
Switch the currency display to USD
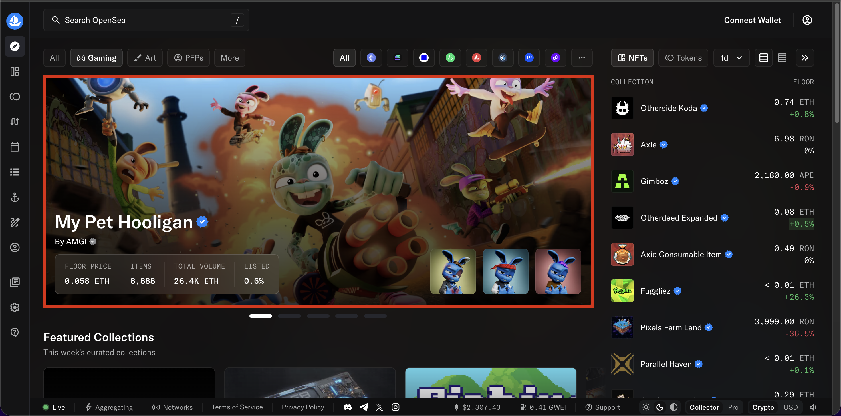tap(790, 407)
